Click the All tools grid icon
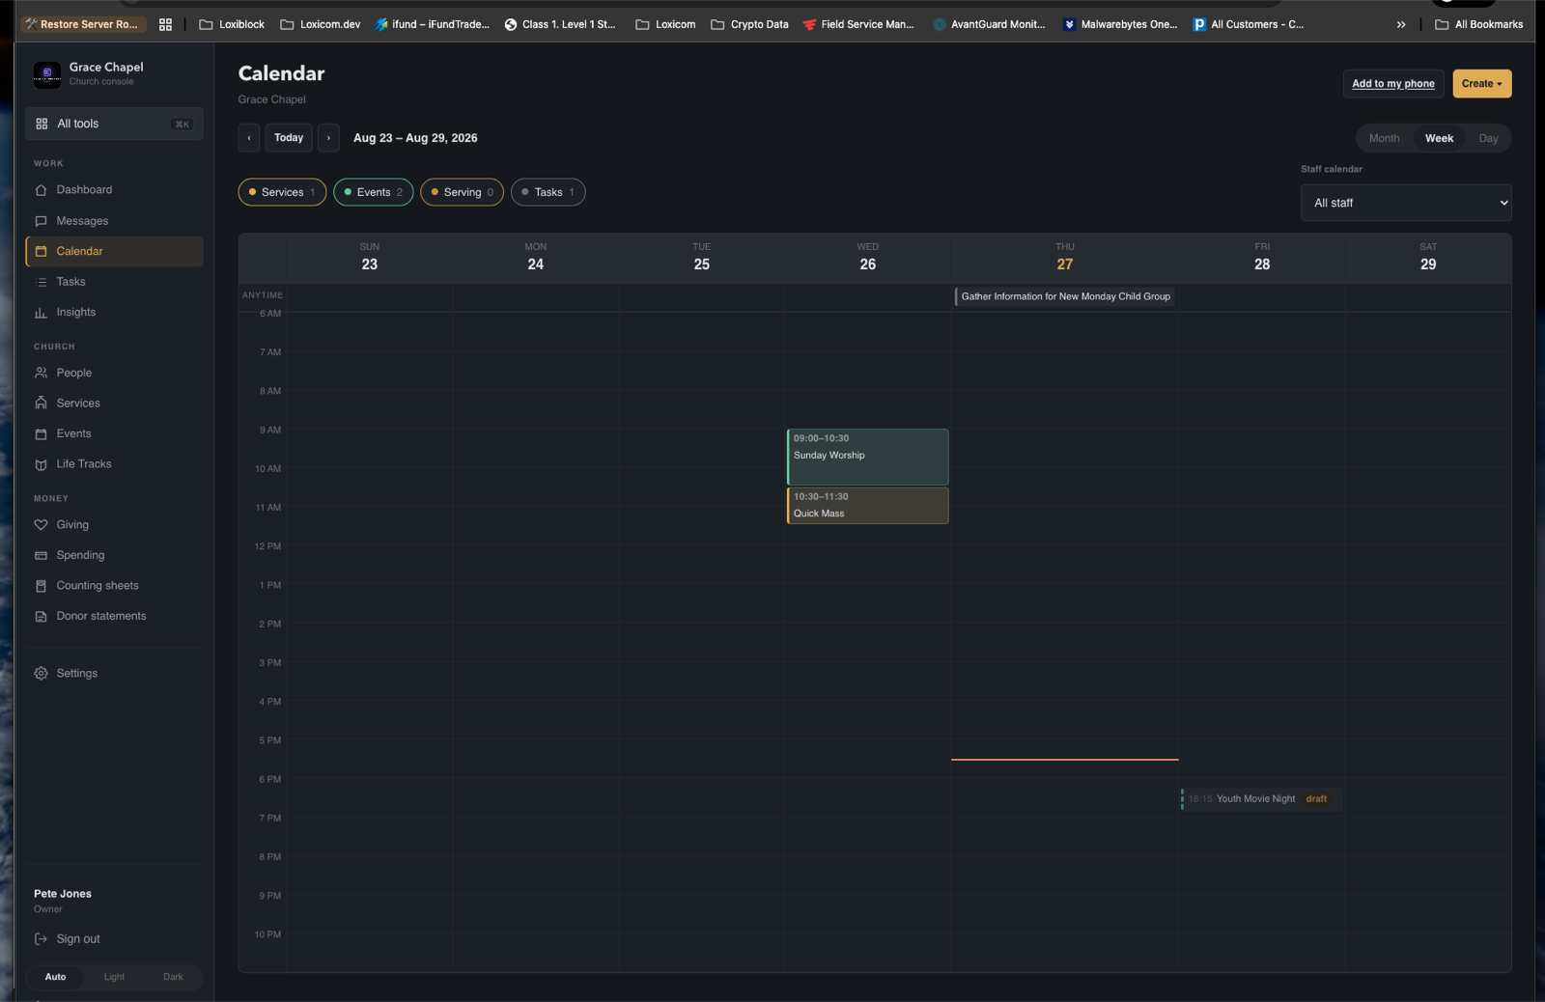 [x=42, y=124]
